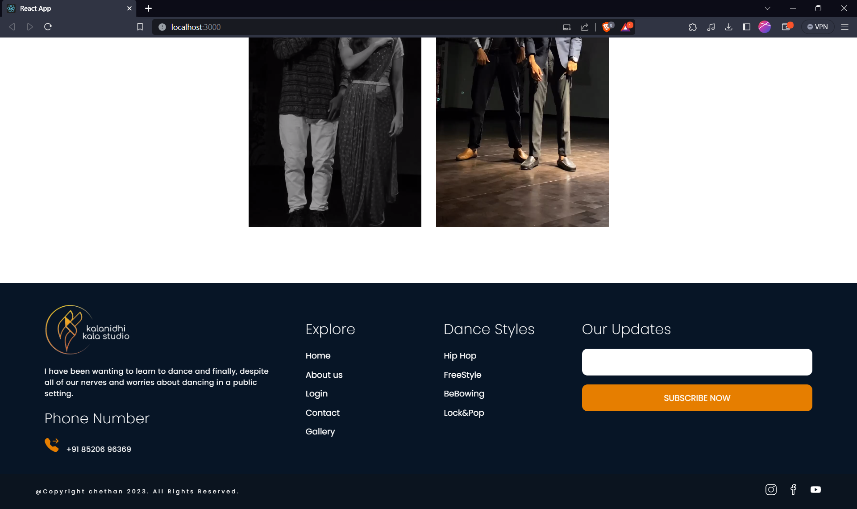Follow the Gallery link in Explore
Image resolution: width=857 pixels, height=509 pixels.
[320, 432]
